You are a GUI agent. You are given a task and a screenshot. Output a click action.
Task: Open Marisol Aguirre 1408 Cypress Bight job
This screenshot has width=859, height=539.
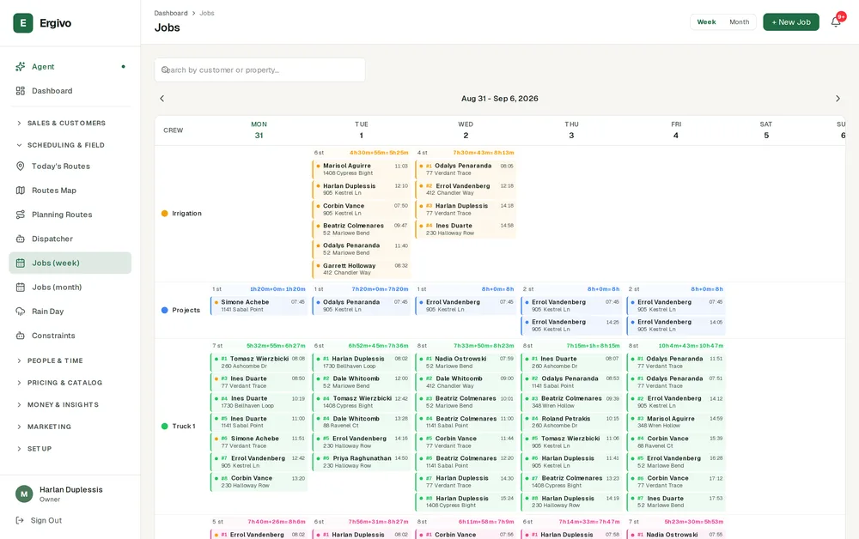click(362, 169)
